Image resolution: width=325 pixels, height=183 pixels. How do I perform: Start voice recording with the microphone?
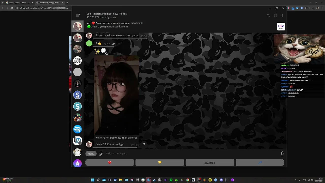pyautogui.click(x=282, y=154)
